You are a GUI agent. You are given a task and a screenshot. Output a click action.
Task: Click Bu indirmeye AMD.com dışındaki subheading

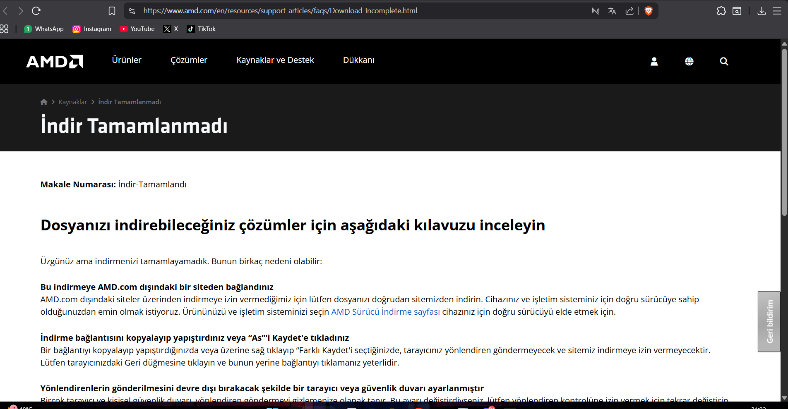157,287
